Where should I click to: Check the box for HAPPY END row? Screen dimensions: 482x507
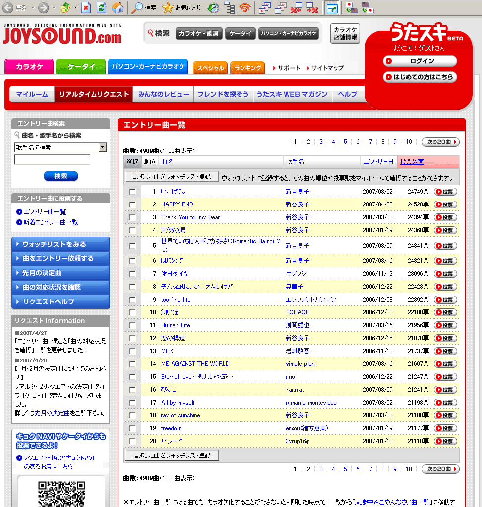pyautogui.click(x=132, y=204)
